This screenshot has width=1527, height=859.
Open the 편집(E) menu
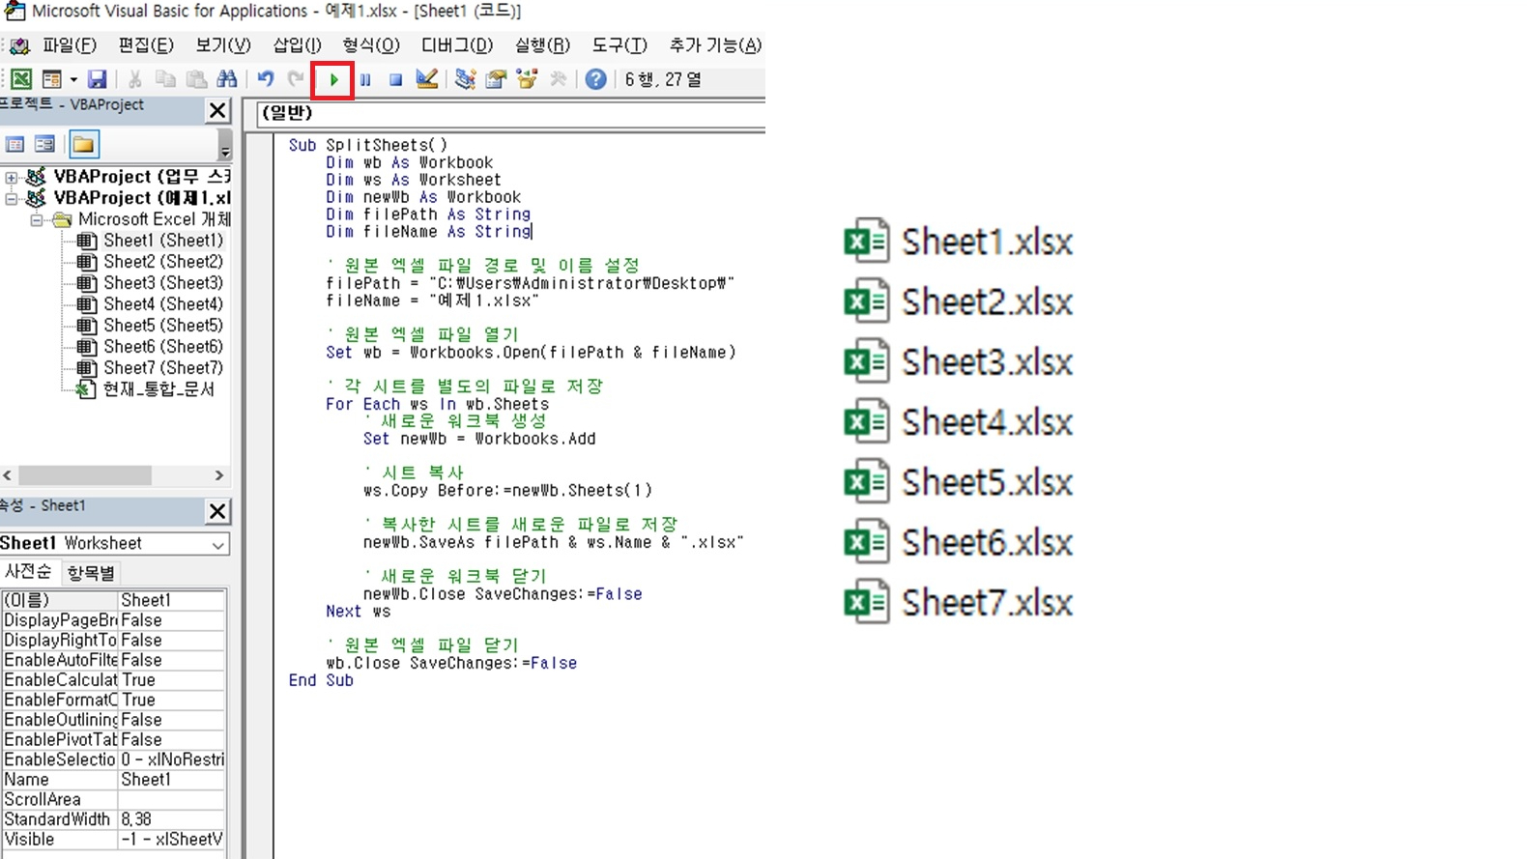[x=146, y=45]
